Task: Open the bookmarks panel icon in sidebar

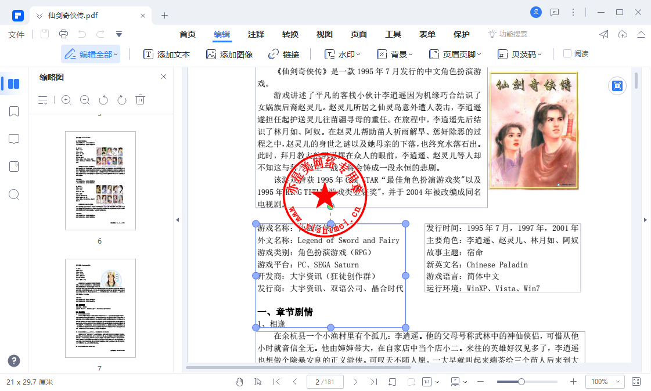Action: point(14,111)
